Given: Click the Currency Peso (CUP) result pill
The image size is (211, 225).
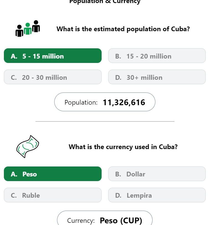Looking at the screenshot, I should pos(105,218).
